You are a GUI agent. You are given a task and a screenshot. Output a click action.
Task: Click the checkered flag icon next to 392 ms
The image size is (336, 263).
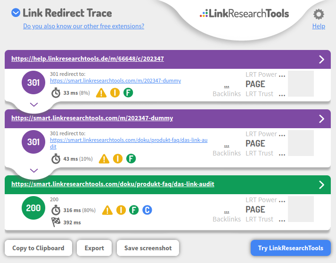pos(56,222)
